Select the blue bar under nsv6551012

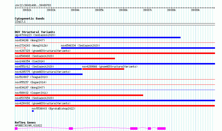point(48,69)
